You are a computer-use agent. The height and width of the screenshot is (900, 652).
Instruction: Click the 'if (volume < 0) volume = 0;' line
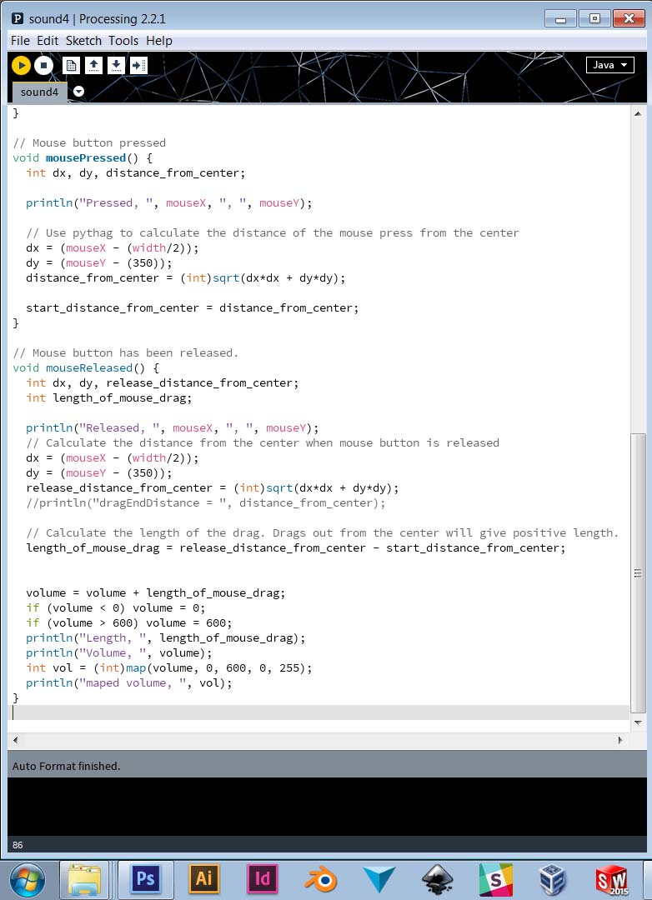[115, 607]
